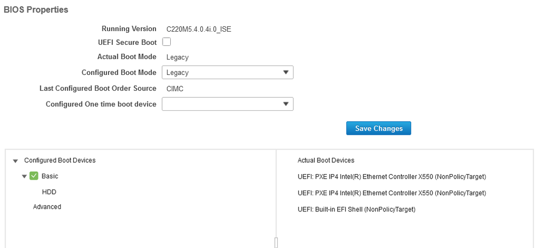Select the HDD boot device

coord(49,192)
